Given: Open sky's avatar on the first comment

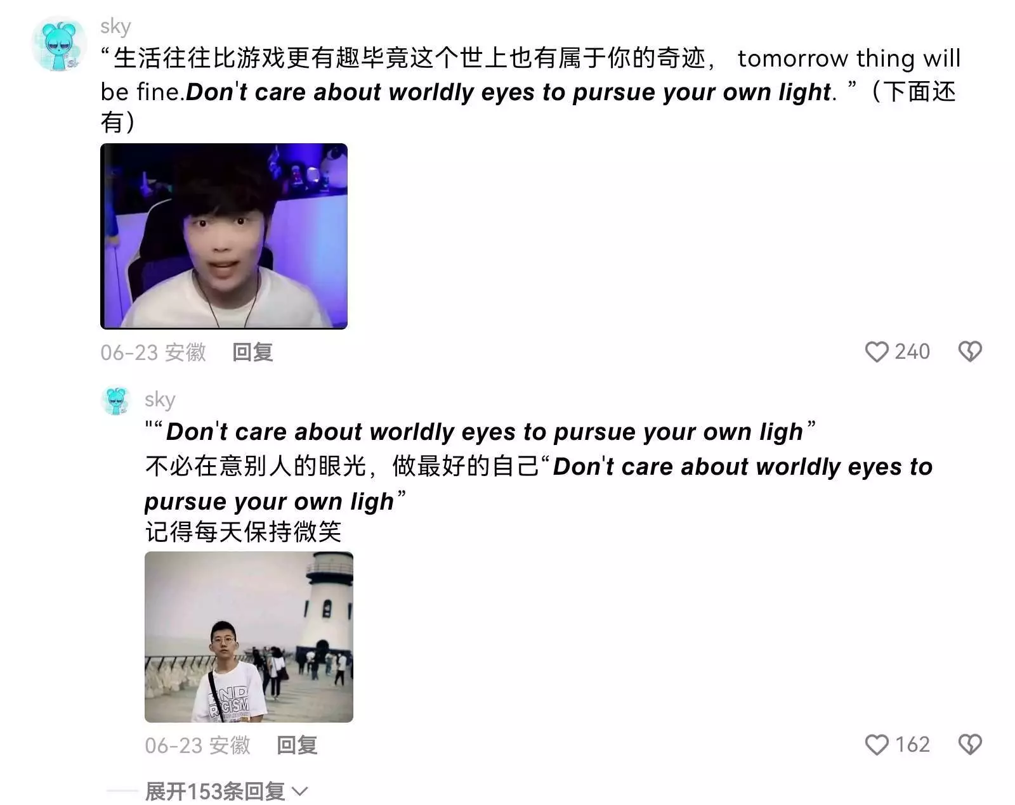Looking at the screenshot, I should tap(59, 44).
